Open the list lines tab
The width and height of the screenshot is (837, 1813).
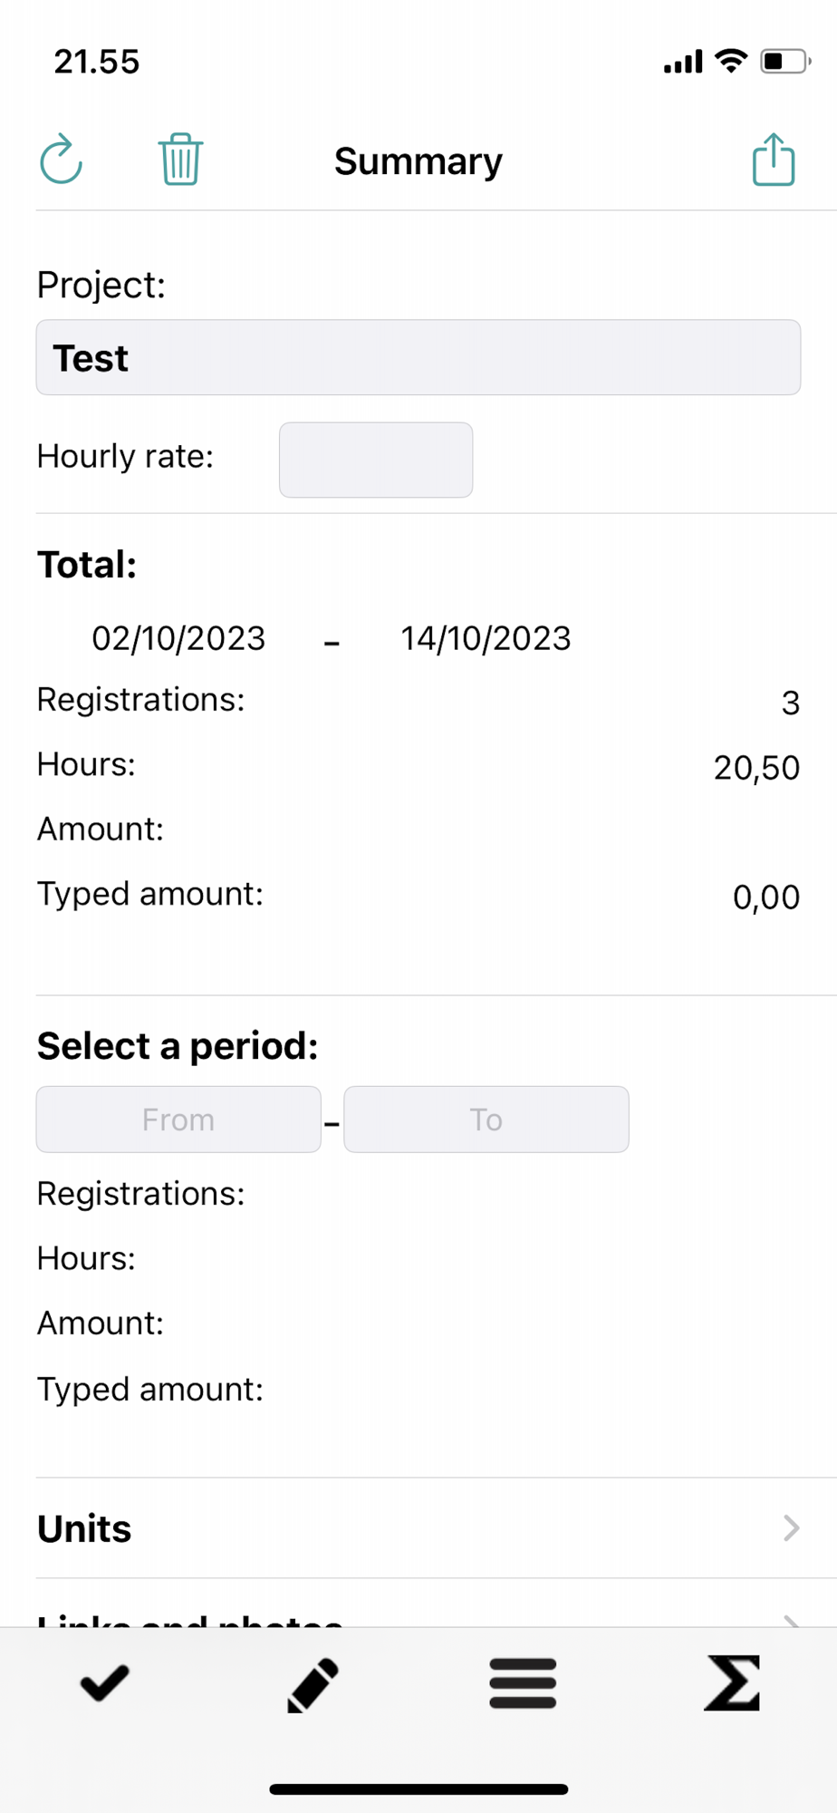523,1683
